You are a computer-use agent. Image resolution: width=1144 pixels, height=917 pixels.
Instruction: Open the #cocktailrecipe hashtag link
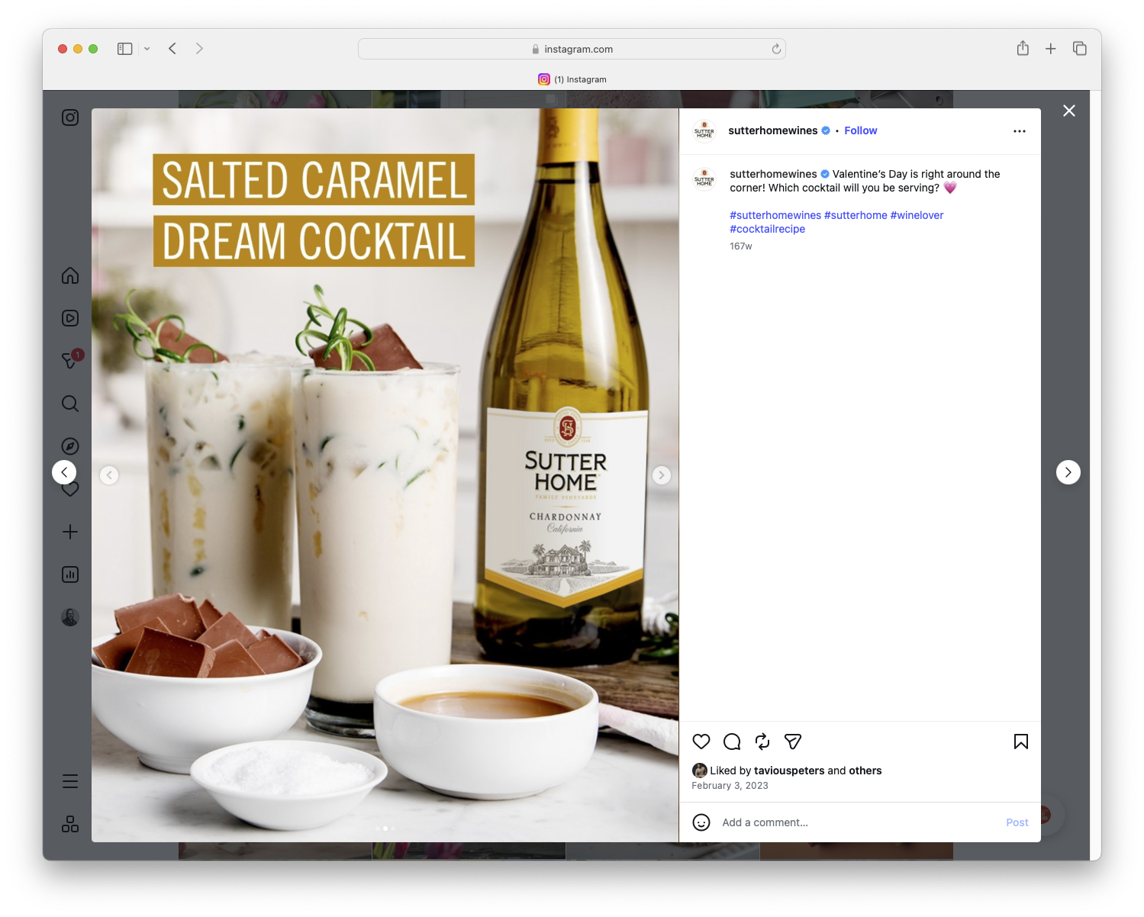coord(767,229)
